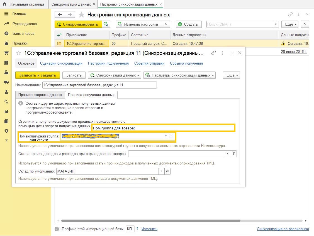Image resolution: width=314 pixels, height=236 pixels.
Task: Open the three-dots menu in dialog header
Action: pyautogui.click(x=222, y=53)
